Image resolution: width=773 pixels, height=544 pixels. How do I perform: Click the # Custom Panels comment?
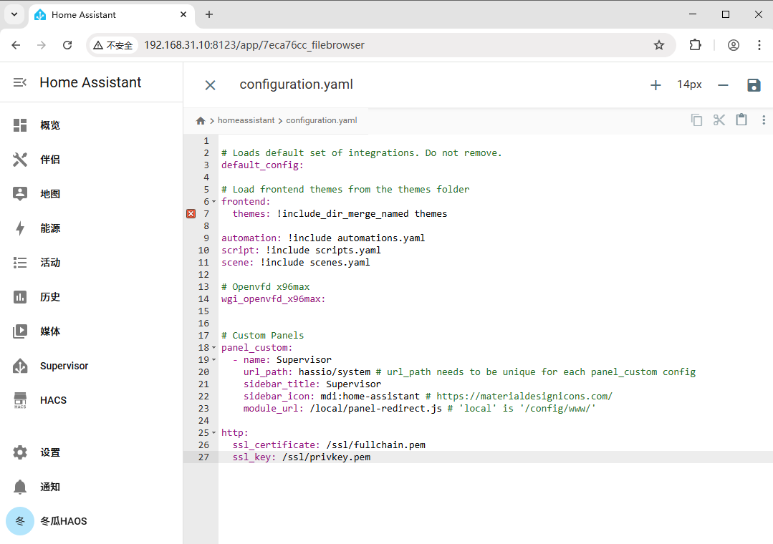(x=262, y=336)
